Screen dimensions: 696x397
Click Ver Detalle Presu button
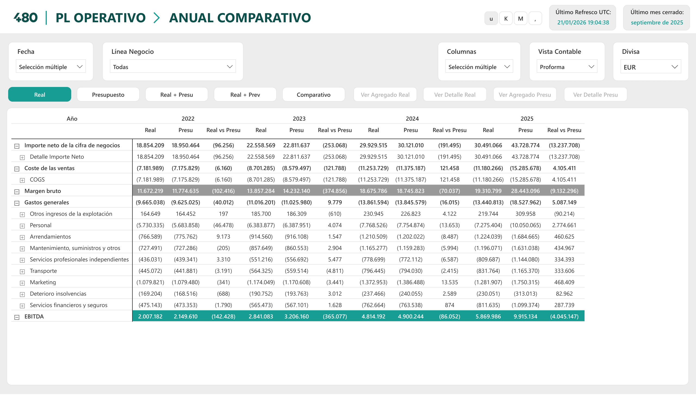(x=595, y=95)
